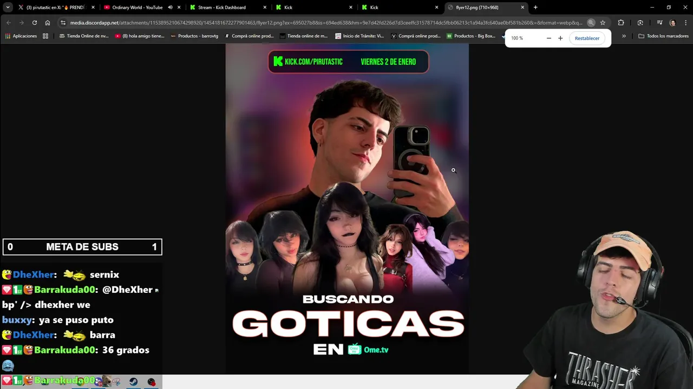Open the Todos los marcadores folder

[x=663, y=36]
